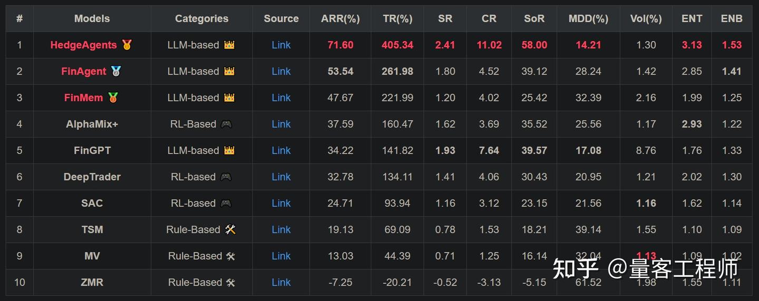Click the tools icon in the TSM row
The image size is (759, 301).
point(230,229)
